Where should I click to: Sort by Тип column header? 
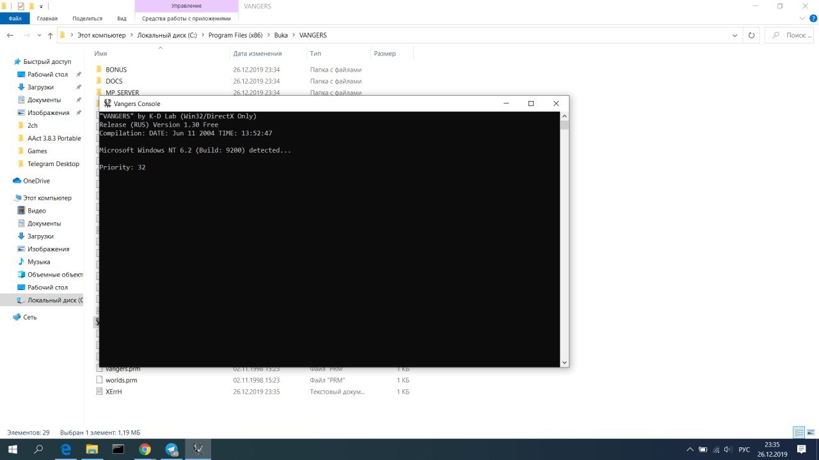point(315,54)
